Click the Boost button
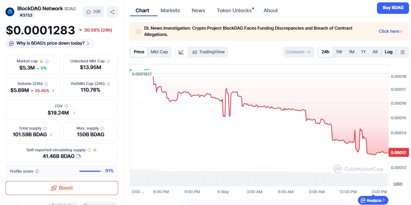This screenshot has width=411, height=205. pos(61,188)
